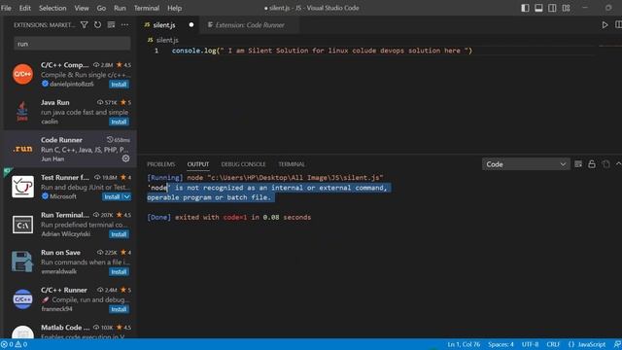
Task: Open the Help menu
Action: pyautogui.click(x=174, y=8)
